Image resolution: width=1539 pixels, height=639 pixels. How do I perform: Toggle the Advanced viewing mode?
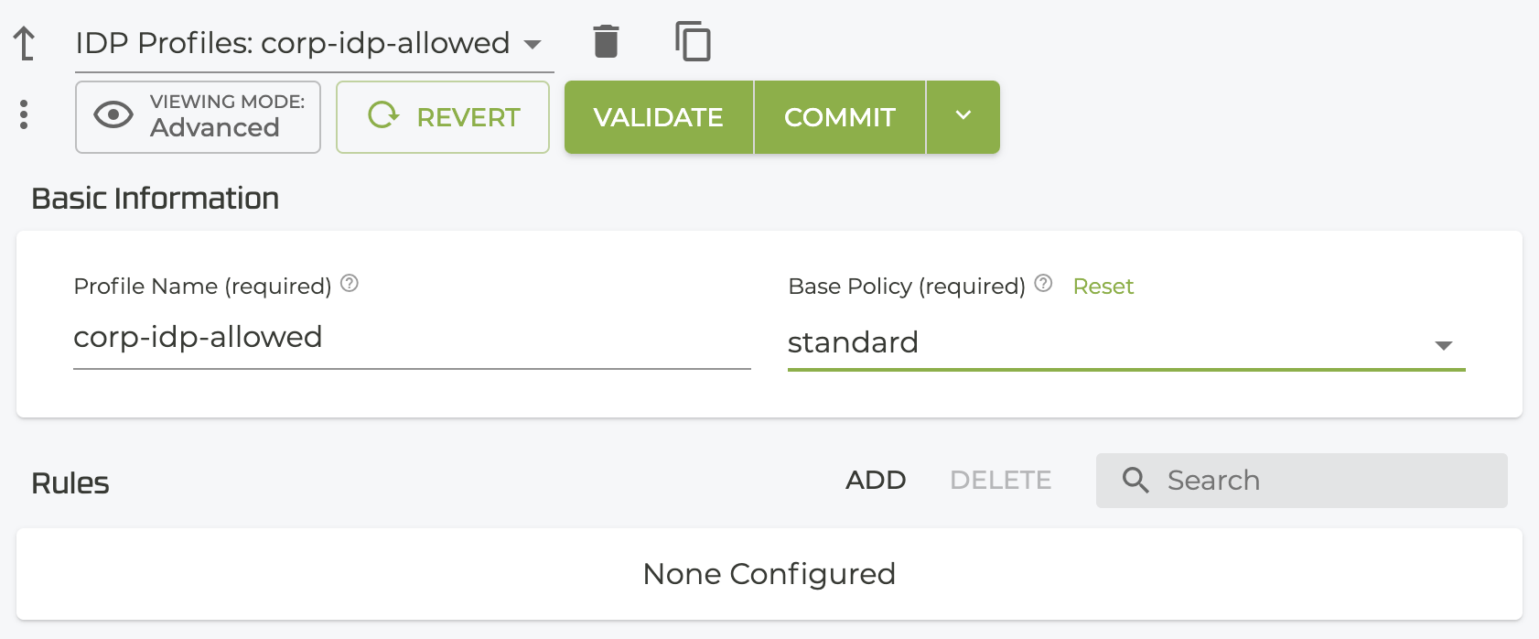pyautogui.click(x=198, y=117)
